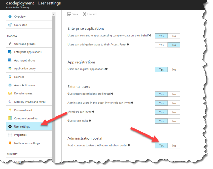Screen dimensions: 213x169
Task: Set Users can register applications to No
Action: coord(174,69)
